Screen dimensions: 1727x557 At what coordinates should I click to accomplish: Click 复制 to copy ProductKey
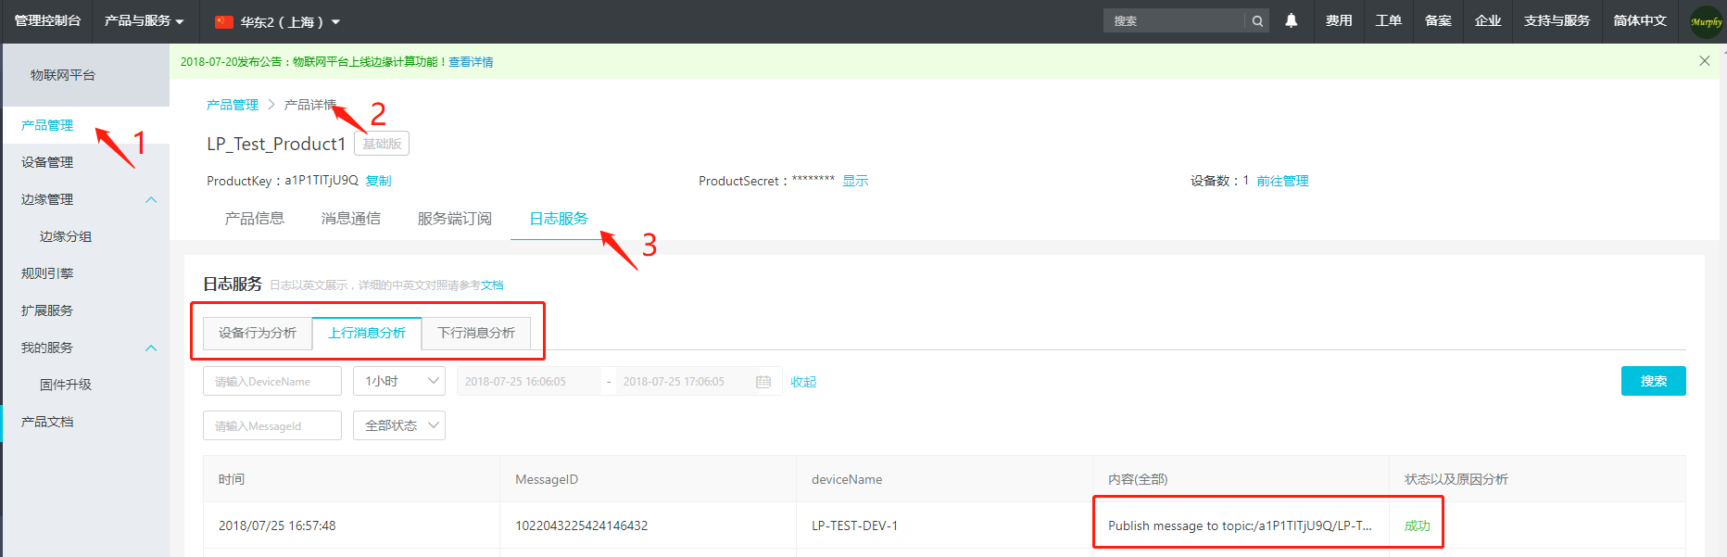[x=378, y=181]
